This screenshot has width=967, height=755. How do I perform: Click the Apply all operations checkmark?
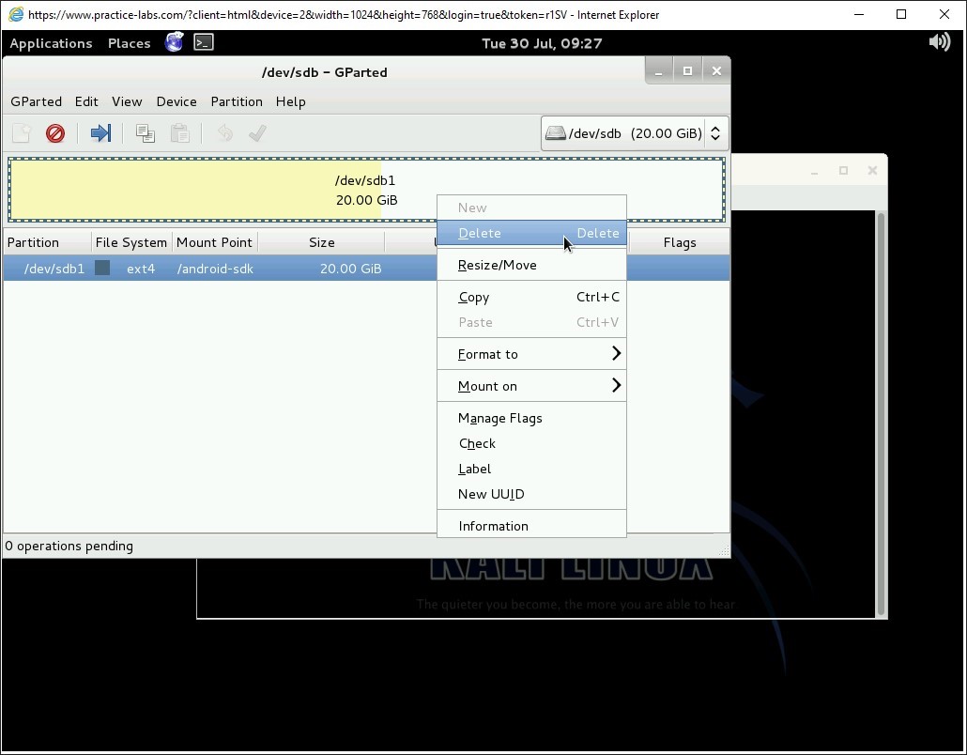(257, 133)
